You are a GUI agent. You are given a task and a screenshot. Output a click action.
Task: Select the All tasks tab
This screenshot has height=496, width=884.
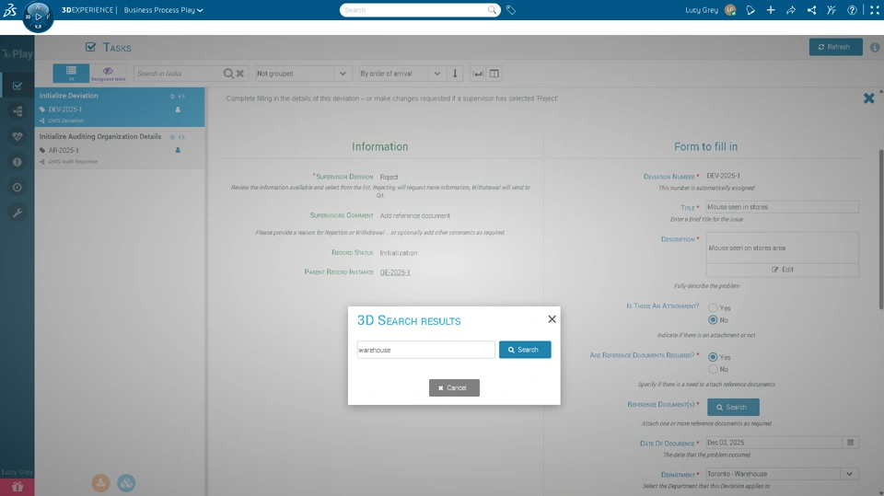71,74
